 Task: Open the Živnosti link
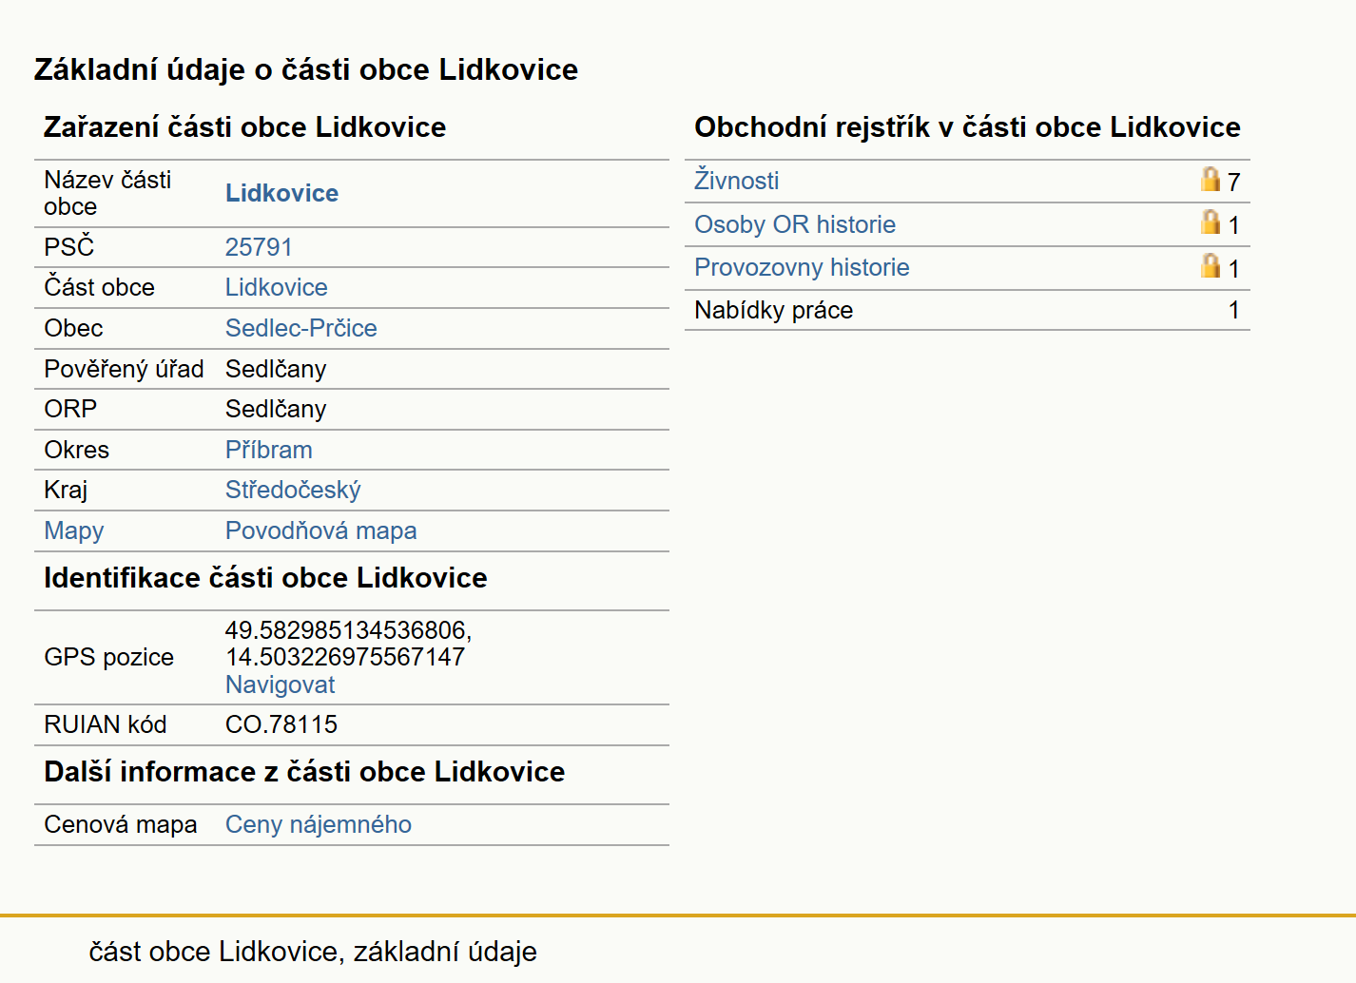coord(736,181)
